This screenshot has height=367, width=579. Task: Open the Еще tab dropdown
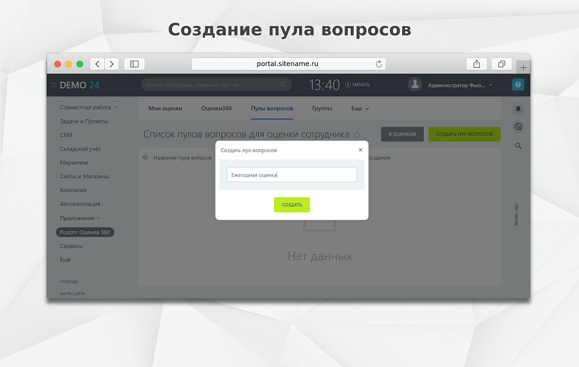(359, 108)
